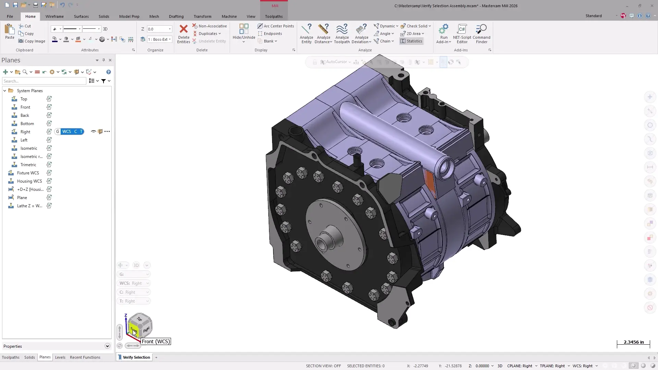Toggle the Statistics button in Analyze
This screenshot has width=658, height=370.
click(411, 41)
